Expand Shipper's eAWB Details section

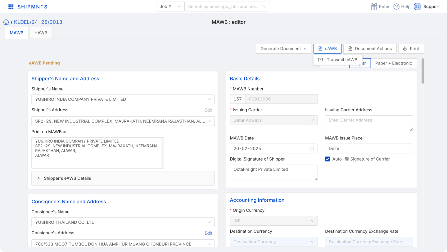(x=123, y=178)
